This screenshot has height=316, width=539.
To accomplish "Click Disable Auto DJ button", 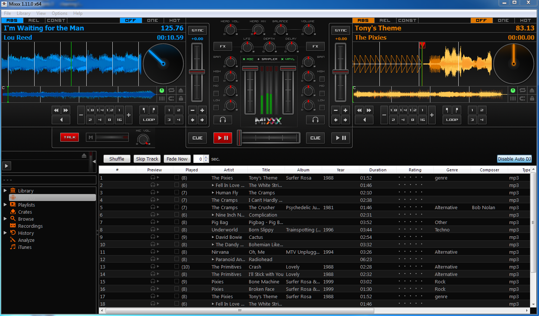I will point(514,159).
